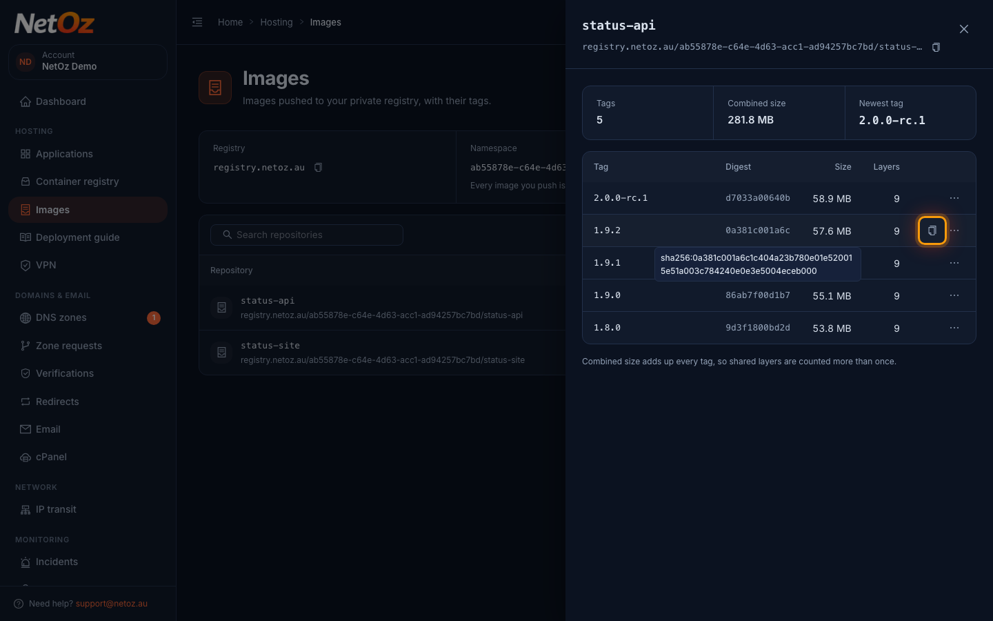Select digest 86ab7f00d1b7
Screen dimensions: 993x621
click(x=758, y=295)
